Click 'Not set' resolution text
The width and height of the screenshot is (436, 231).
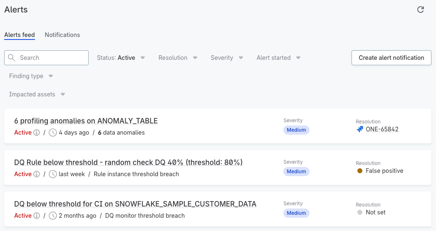[x=376, y=212]
